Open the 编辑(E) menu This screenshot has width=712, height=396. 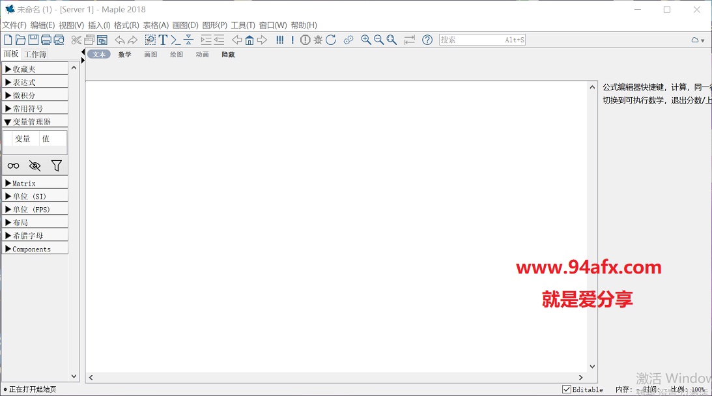[43, 25]
